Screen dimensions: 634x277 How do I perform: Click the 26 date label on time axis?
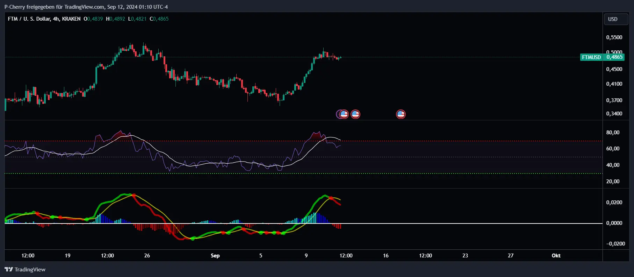[x=147, y=256]
